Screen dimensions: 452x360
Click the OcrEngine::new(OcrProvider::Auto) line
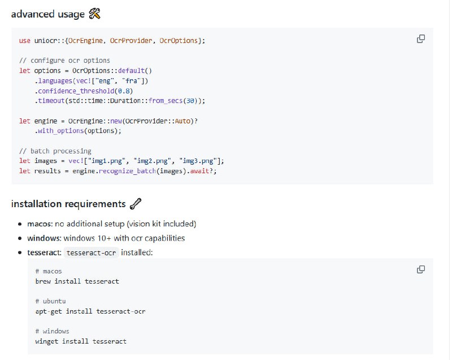pyautogui.click(x=110, y=121)
